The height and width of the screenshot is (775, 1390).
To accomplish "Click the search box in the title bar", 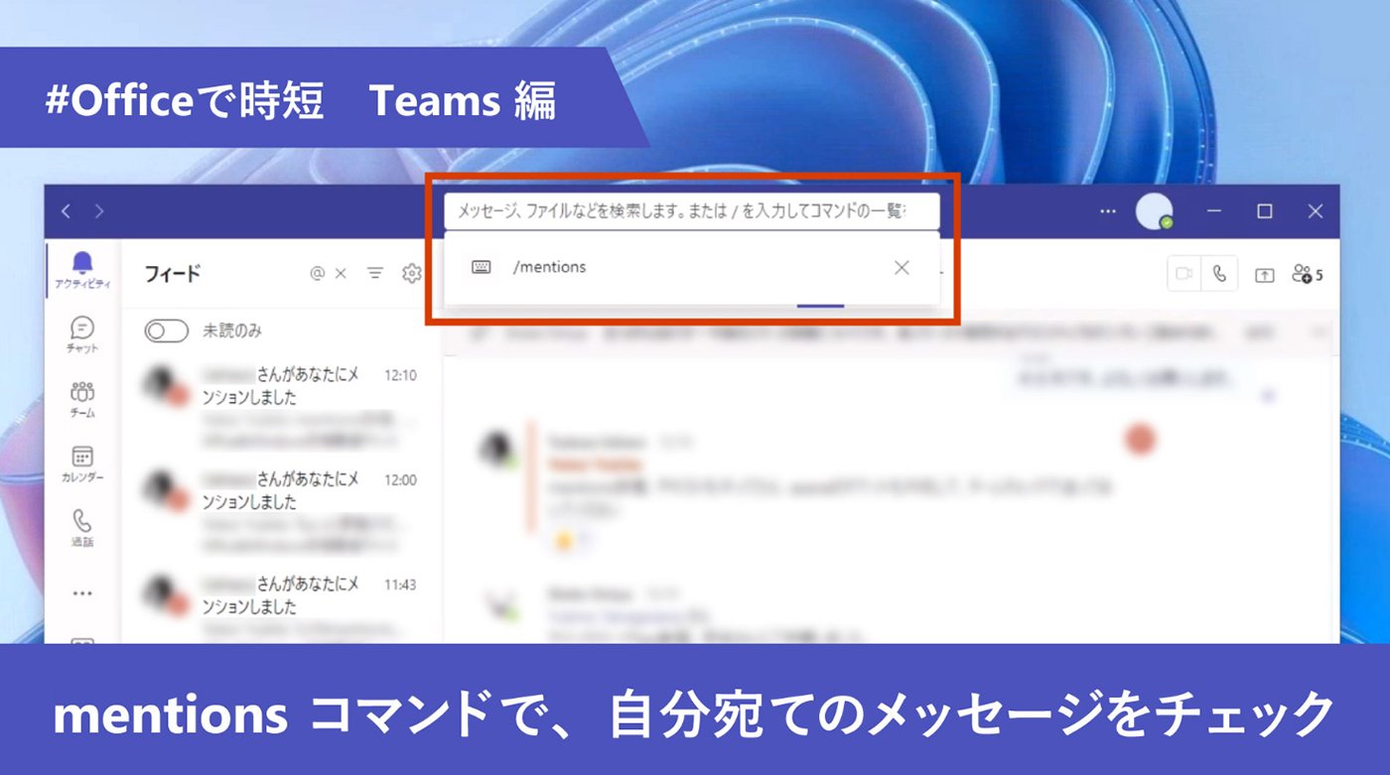I will [692, 211].
